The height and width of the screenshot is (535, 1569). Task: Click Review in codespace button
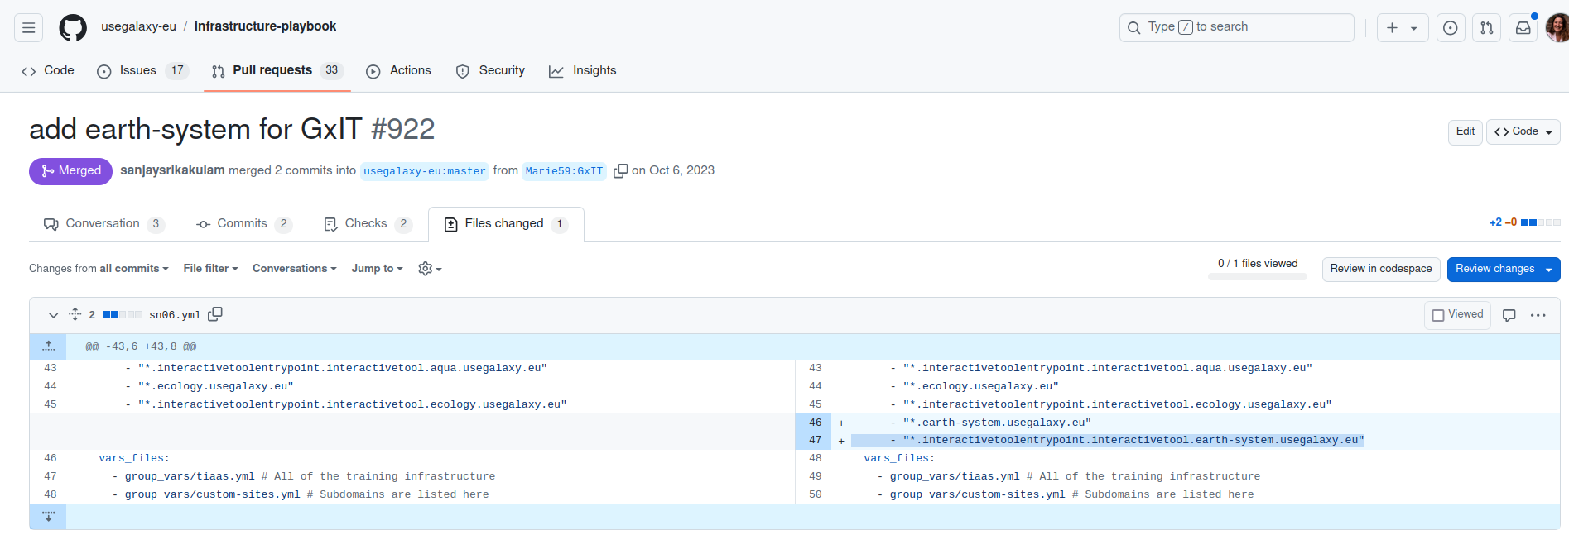[x=1381, y=269]
